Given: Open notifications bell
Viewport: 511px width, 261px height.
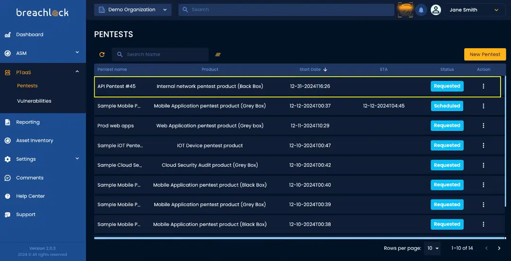Looking at the screenshot, I should point(421,10).
